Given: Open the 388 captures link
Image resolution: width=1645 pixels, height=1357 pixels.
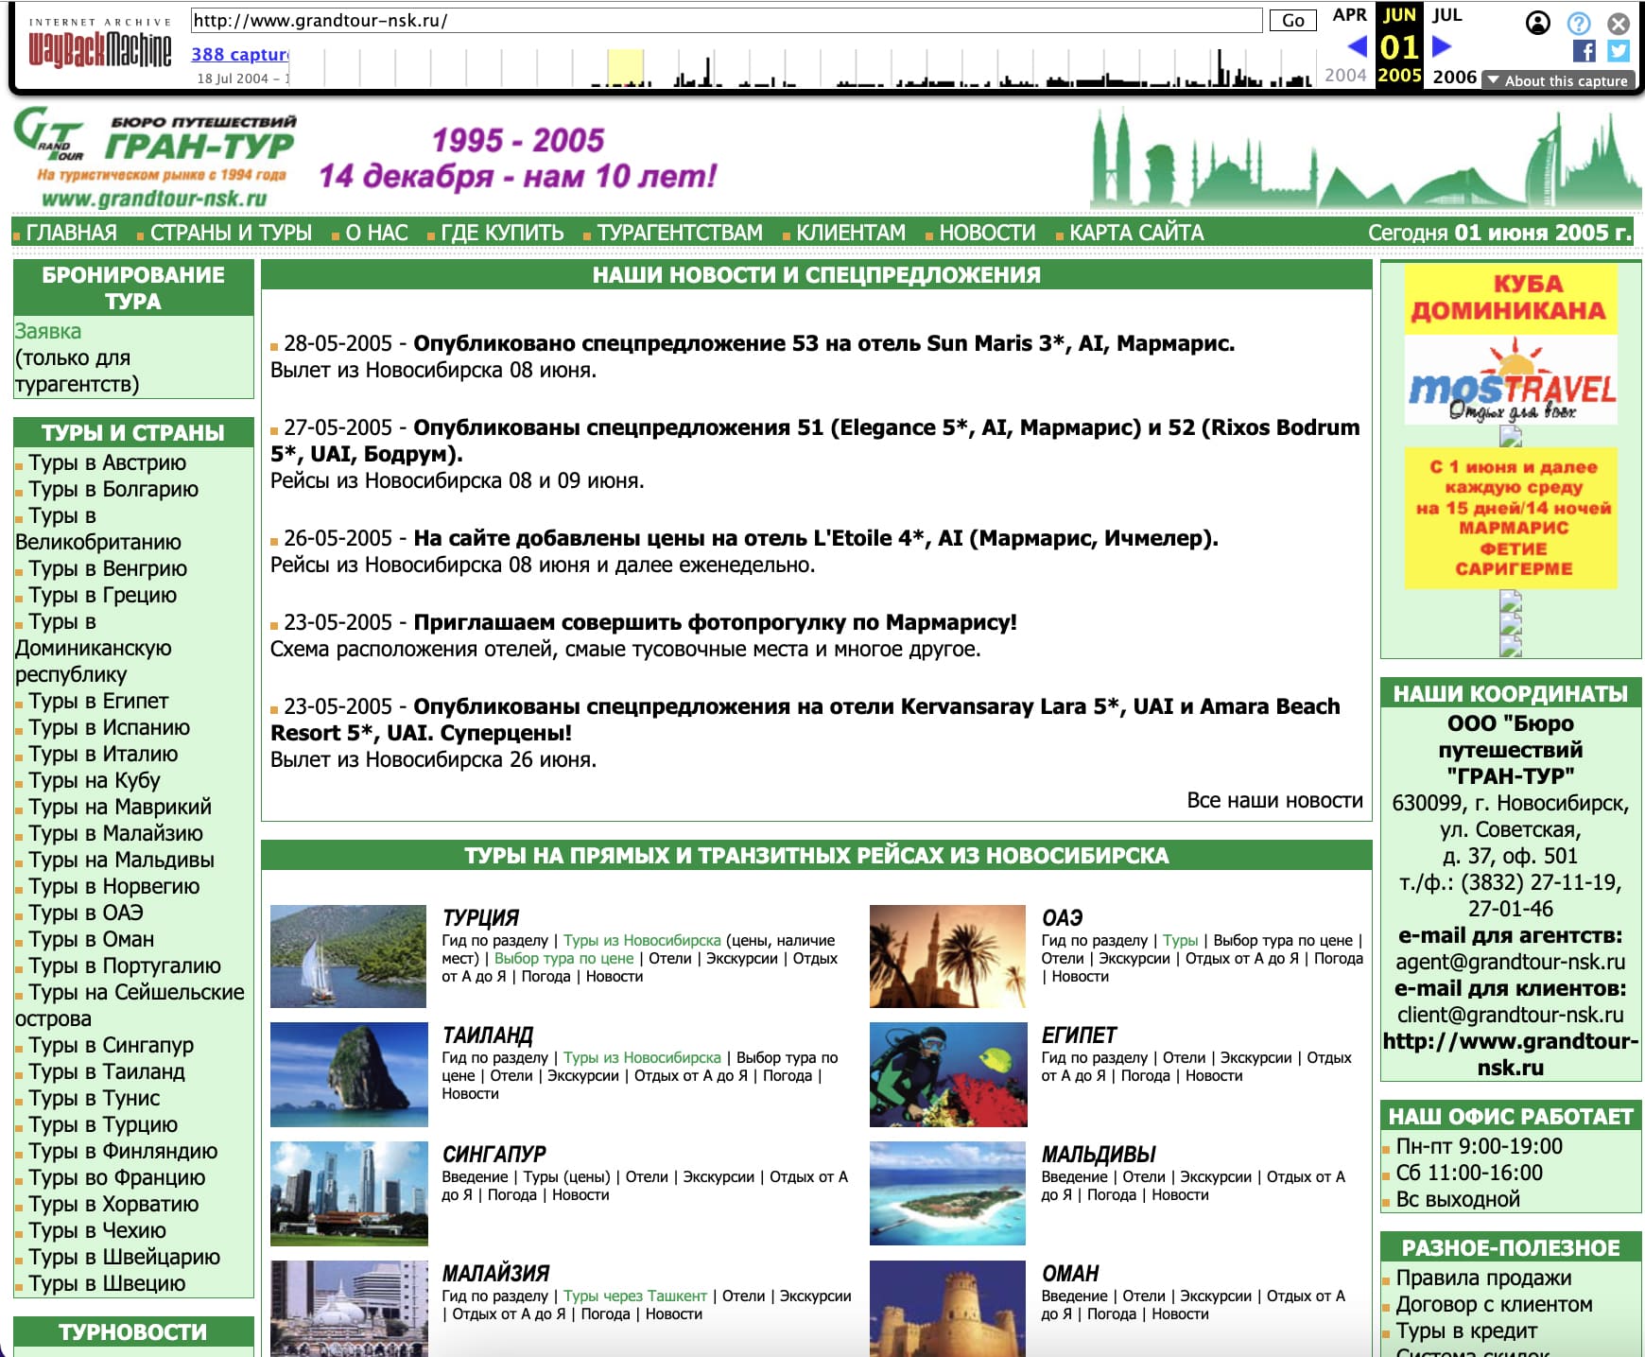Looking at the screenshot, I should pos(240,55).
